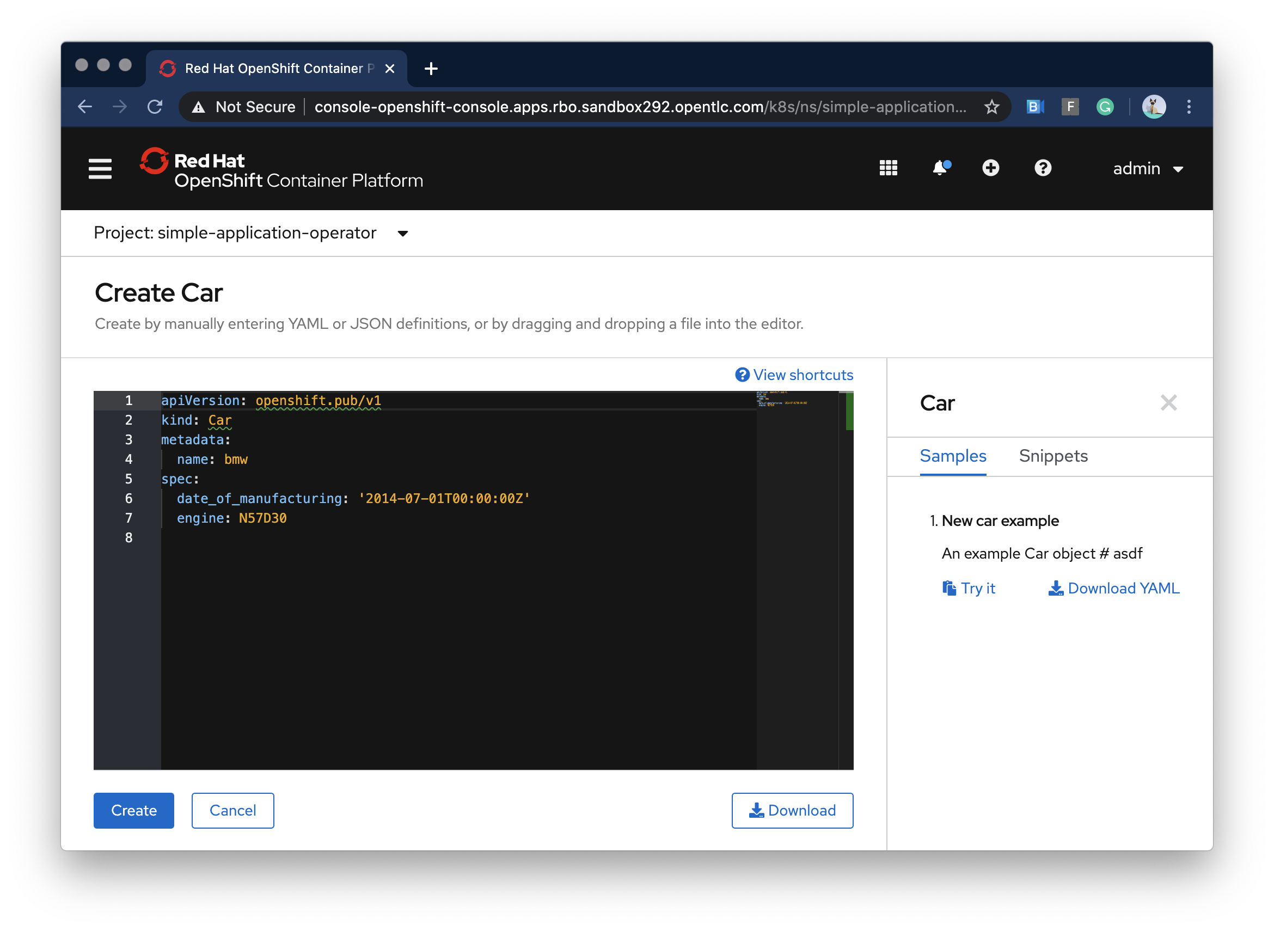Open the application launcher grid icon

click(x=888, y=168)
